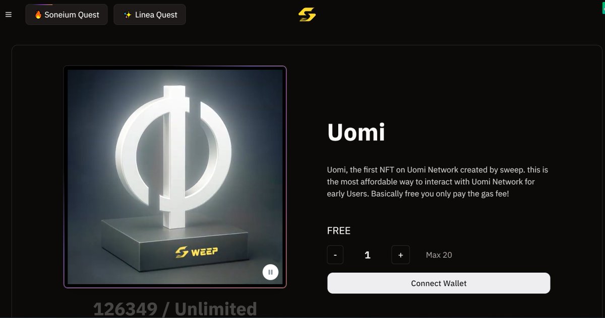Click the sparkle icon on Linea Quest
Image resolution: width=605 pixels, height=318 pixels.
coord(128,15)
